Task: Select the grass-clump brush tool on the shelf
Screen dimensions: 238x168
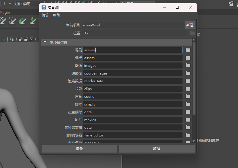Action: coord(23,21)
